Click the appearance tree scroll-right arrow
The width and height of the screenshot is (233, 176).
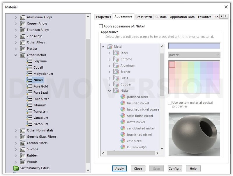pyautogui.click(x=157, y=153)
